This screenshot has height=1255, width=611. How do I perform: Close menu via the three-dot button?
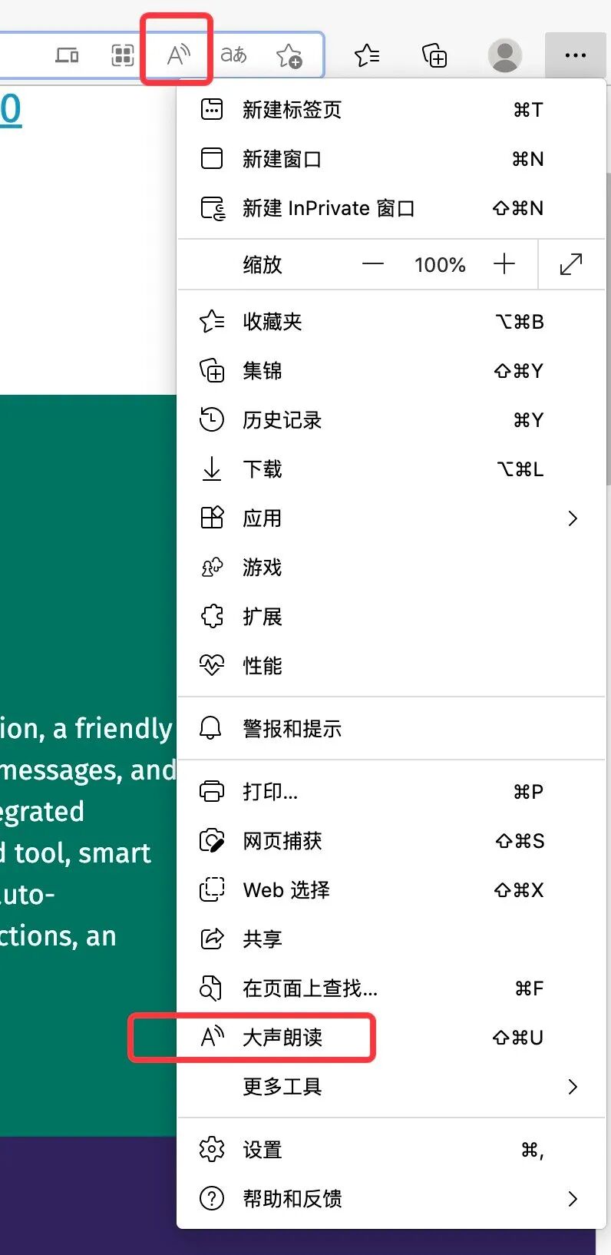click(x=575, y=55)
